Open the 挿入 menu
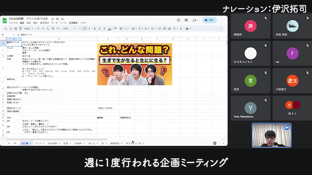This screenshot has width=312, height=175. click(36, 23)
